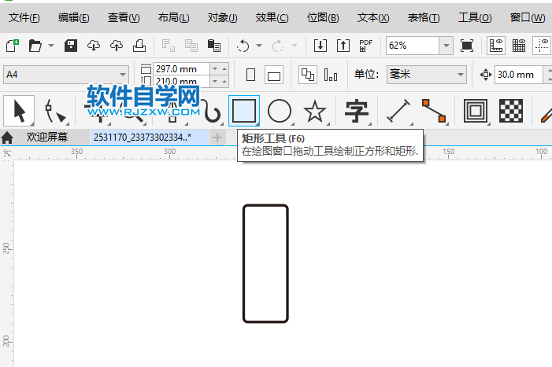
Task: Select the Pick tool arrow
Action: click(19, 111)
